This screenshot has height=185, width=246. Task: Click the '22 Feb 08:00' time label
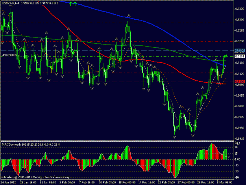166,183
